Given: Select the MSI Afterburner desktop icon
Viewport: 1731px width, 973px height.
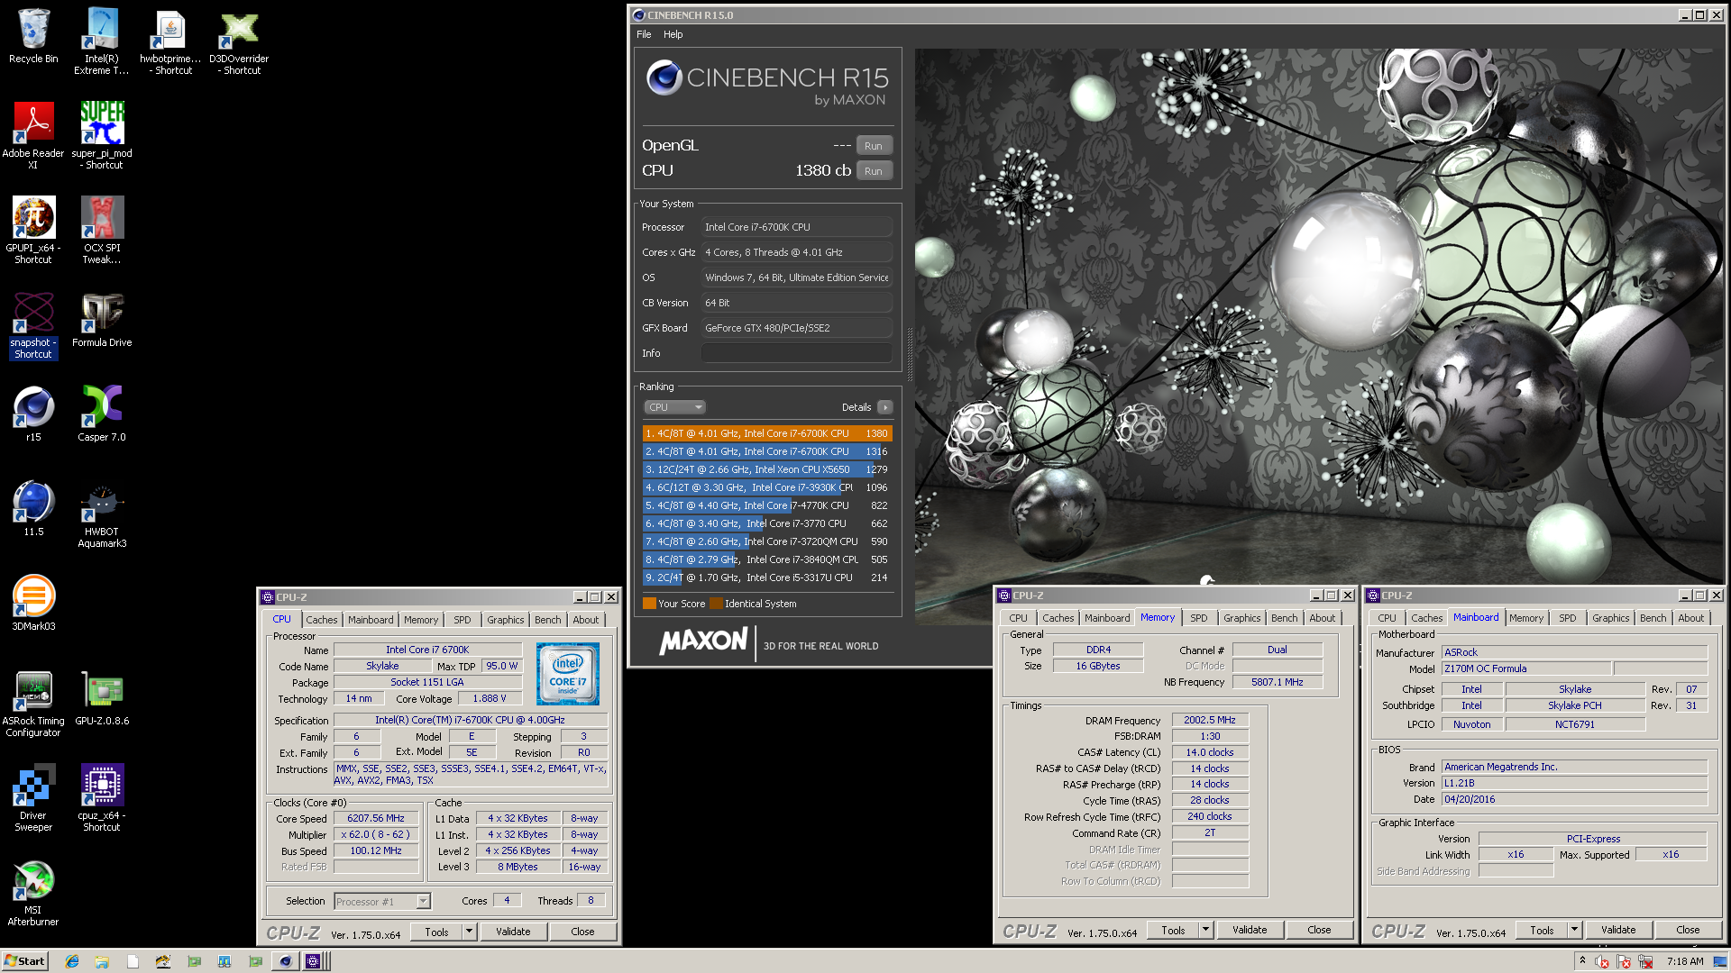Looking at the screenshot, I should 33,892.
